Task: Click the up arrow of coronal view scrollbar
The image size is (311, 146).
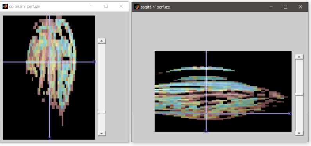Action: click(x=102, y=41)
